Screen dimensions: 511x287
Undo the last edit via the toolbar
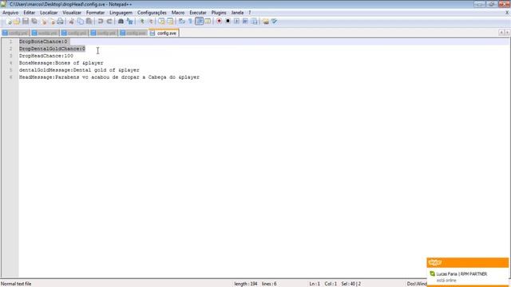pos(101,22)
